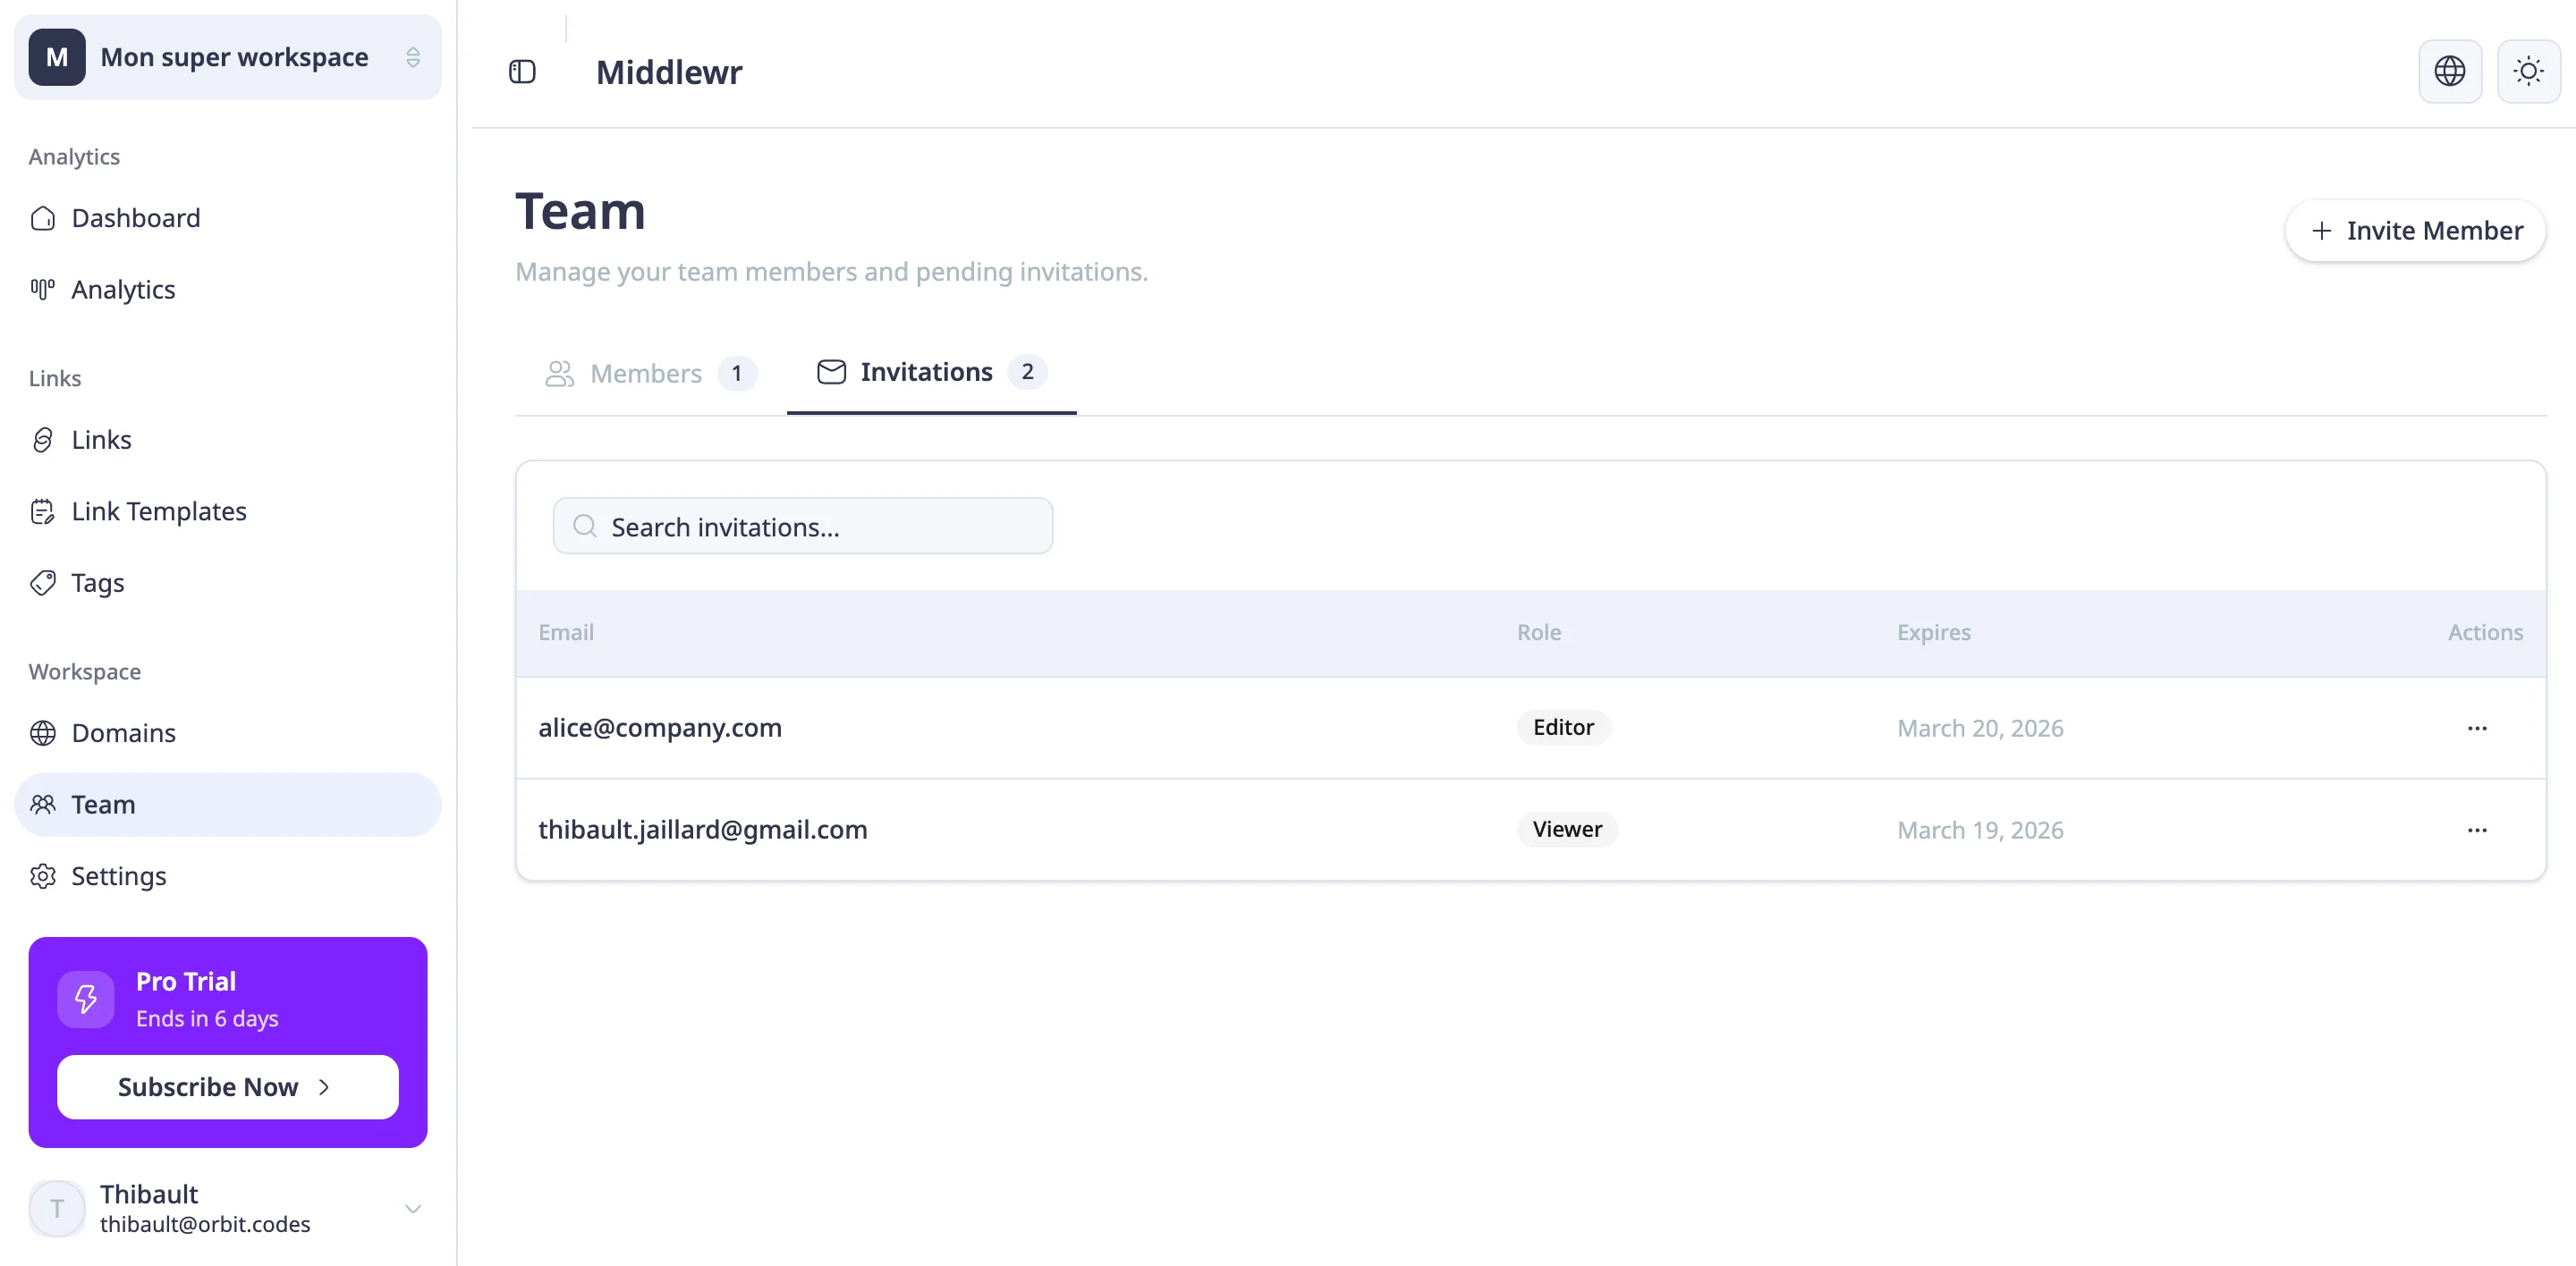
Task: Click the Pro Trial lightning icon
Action: (x=86, y=1000)
